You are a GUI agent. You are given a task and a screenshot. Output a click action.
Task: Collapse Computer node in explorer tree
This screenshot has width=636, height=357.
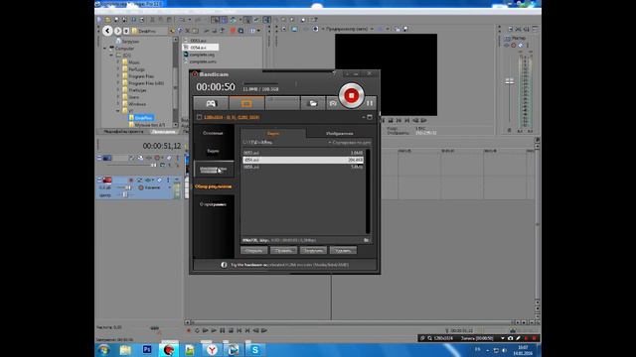click(x=105, y=49)
